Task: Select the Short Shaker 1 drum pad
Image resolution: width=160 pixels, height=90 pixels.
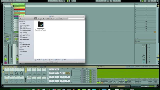Action: pyautogui.click(x=67, y=73)
